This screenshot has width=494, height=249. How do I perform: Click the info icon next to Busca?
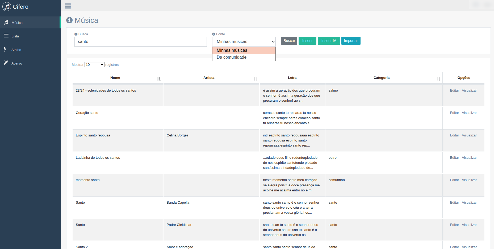(x=76, y=34)
